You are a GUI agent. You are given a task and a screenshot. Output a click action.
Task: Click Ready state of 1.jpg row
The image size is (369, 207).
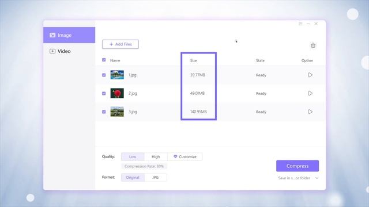pyautogui.click(x=261, y=75)
